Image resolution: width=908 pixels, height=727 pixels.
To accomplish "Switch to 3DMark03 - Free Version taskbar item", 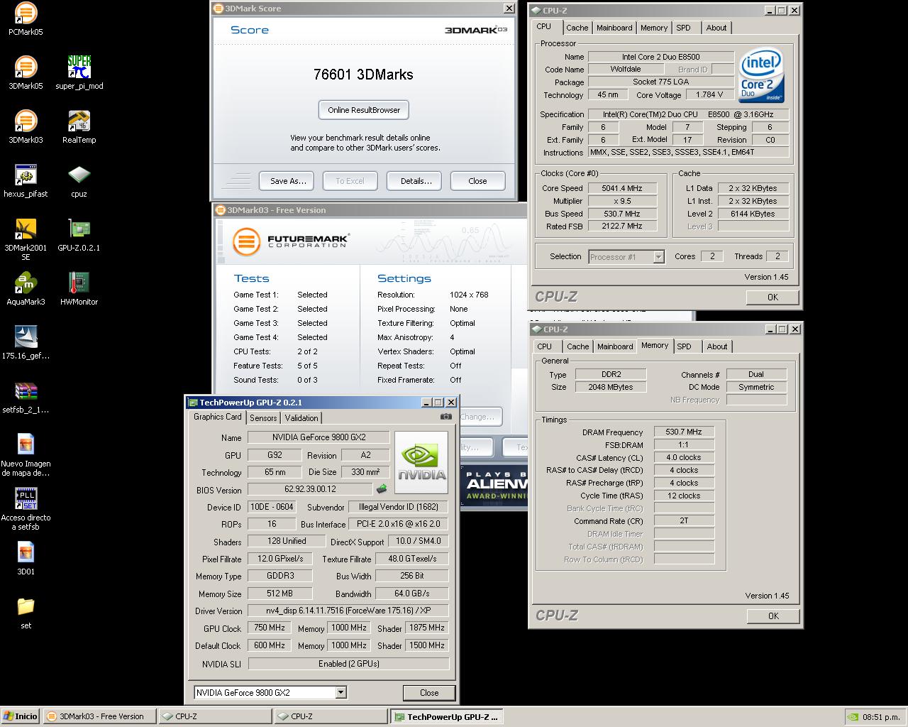I will [x=100, y=716].
